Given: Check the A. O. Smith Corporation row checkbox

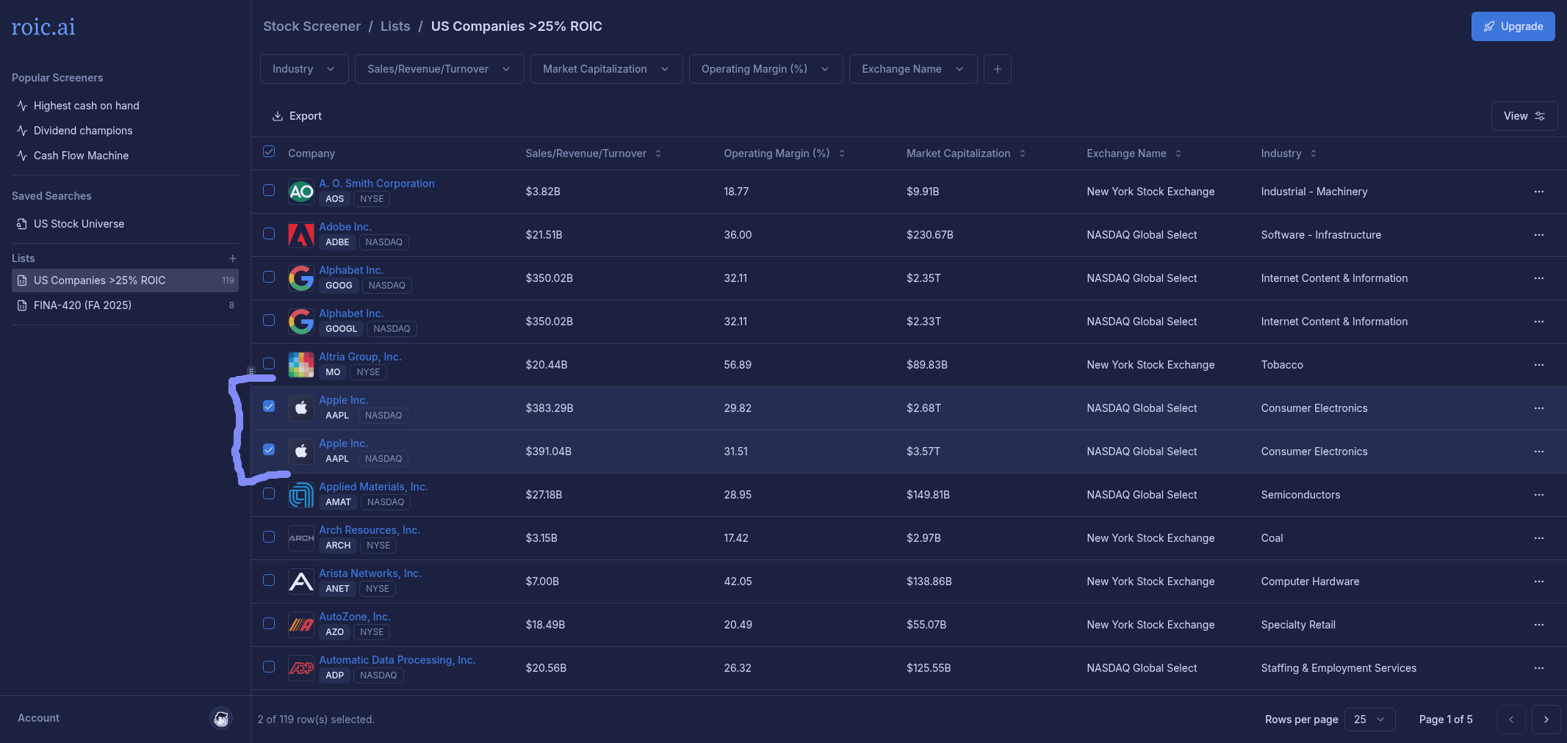Looking at the screenshot, I should click(269, 190).
